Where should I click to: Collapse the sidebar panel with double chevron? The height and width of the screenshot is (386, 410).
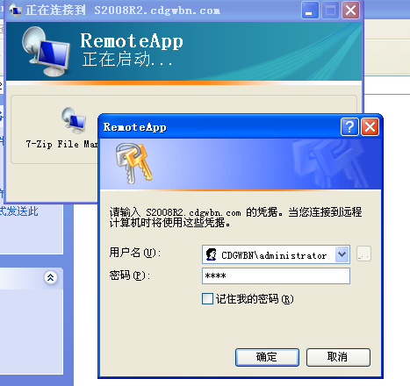coord(50,277)
